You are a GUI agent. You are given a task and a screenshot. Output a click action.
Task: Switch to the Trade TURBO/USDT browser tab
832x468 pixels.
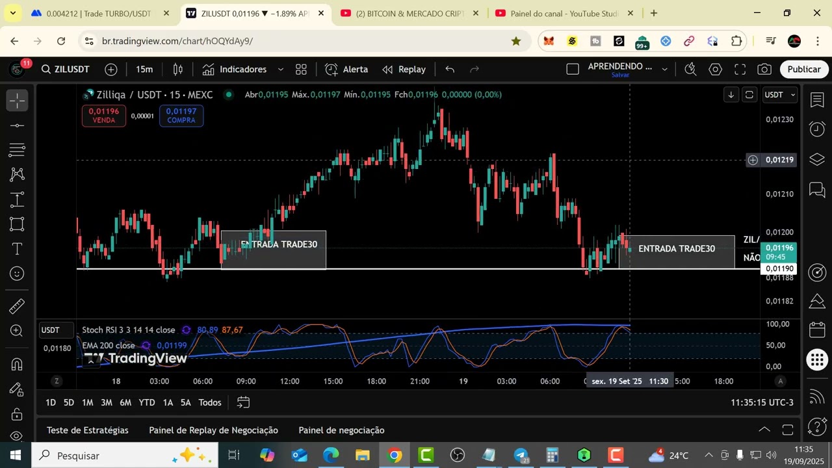point(98,13)
